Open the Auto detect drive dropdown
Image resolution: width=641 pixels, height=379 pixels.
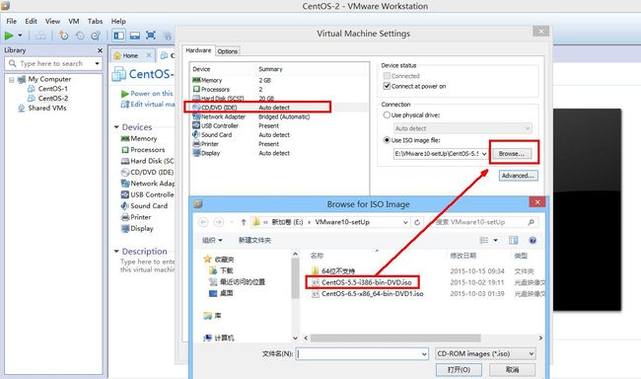[463, 128]
